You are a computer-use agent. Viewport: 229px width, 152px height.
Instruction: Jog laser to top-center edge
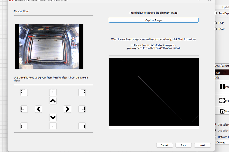coord(53,92)
